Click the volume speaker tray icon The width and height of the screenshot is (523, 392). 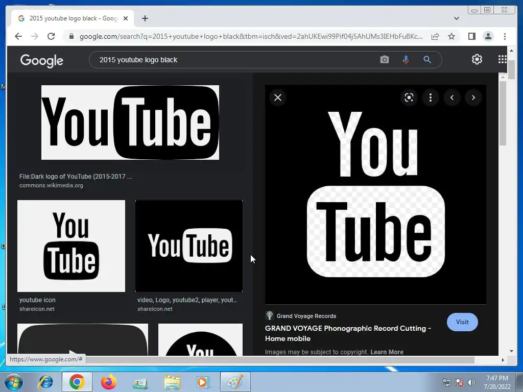tap(471, 382)
